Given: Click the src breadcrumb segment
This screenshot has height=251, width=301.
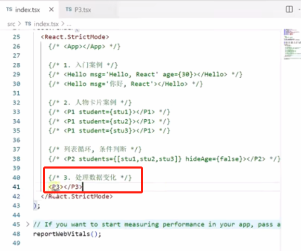Looking at the screenshot, I should pyautogui.click(x=11, y=24).
